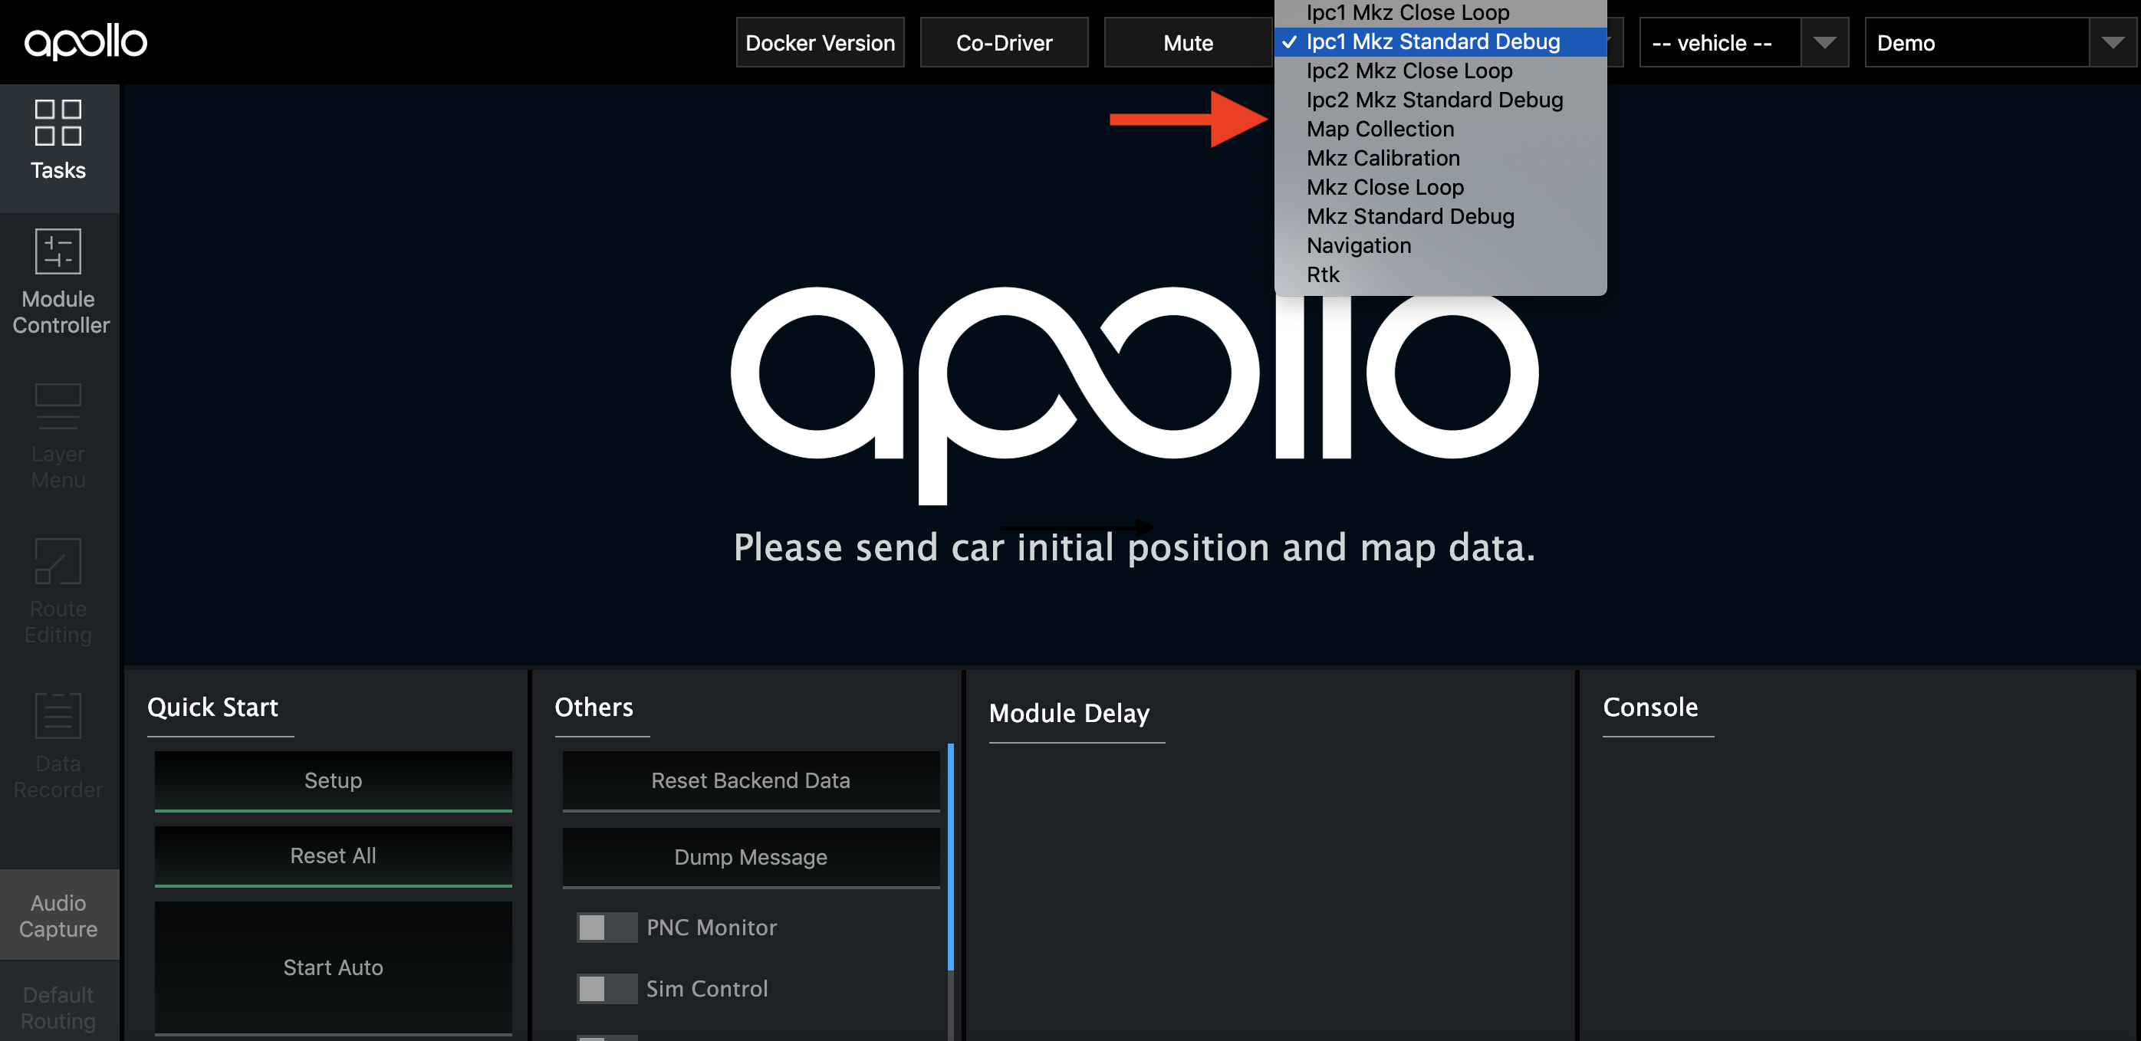Choose Mkz Close Loop from list
The width and height of the screenshot is (2141, 1041).
[x=1440, y=187]
